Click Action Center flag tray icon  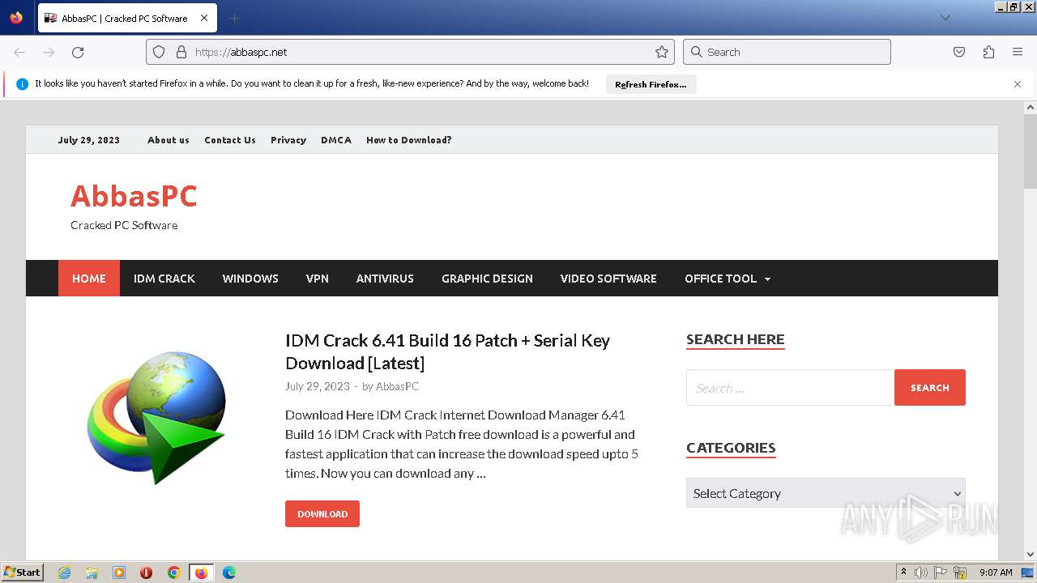(941, 572)
